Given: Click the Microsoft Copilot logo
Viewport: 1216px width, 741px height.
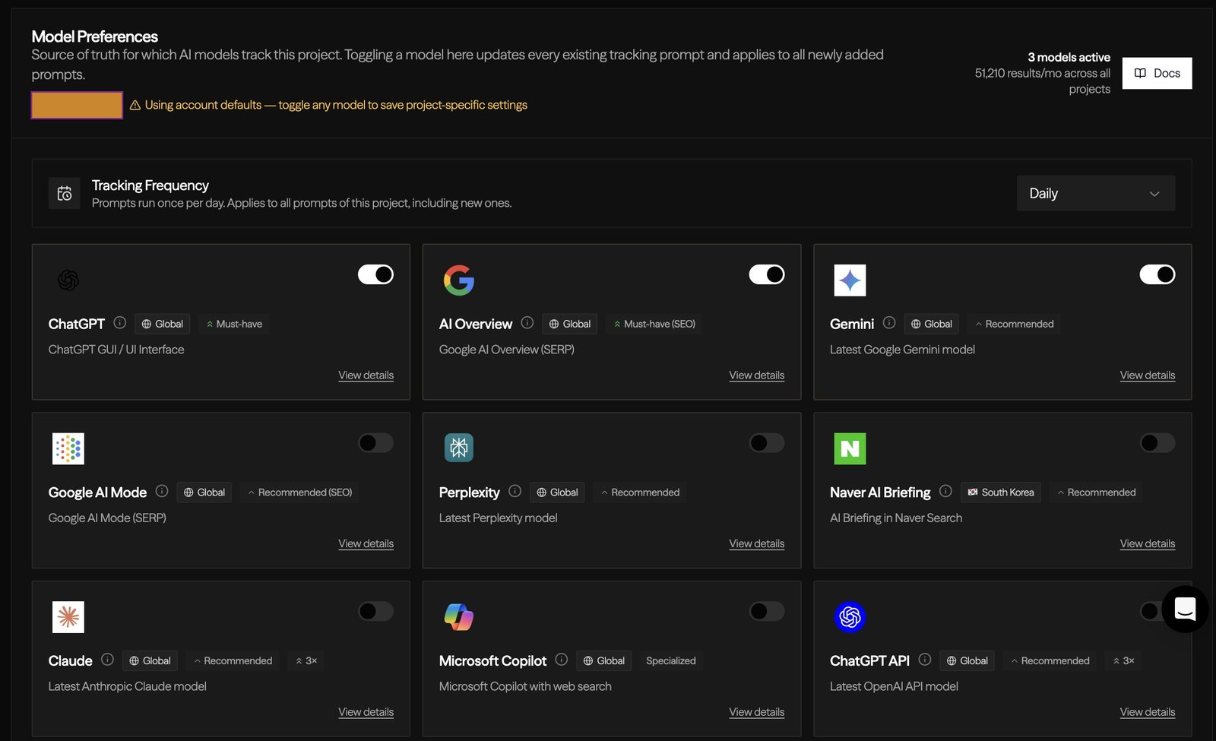Looking at the screenshot, I should (459, 617).
